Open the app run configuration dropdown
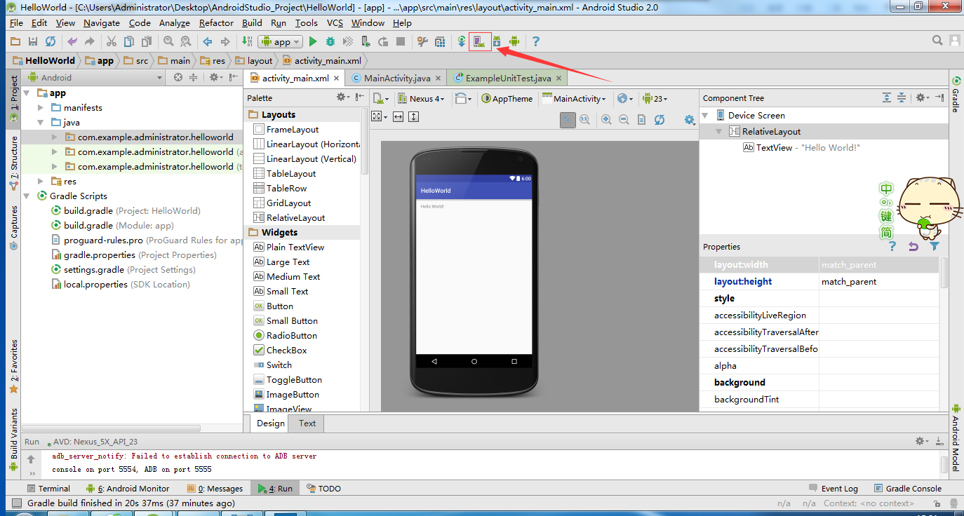Image resolution: width=964 pixels, height=516 pixels. point(280,41)
